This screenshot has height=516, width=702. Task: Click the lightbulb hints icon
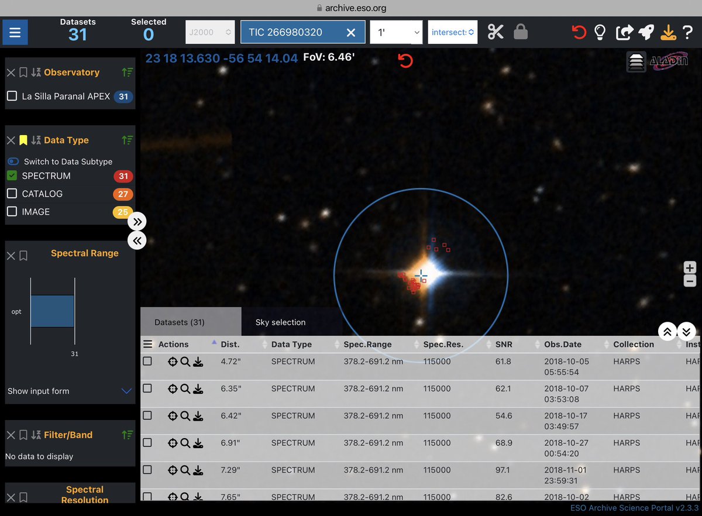600,32
